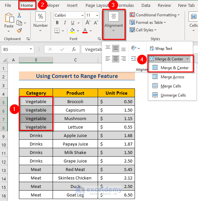This screenshot has width=198, height=201.
Task: Switch to the New Tab ribbon tab
Action: click(x=186, y=5)
